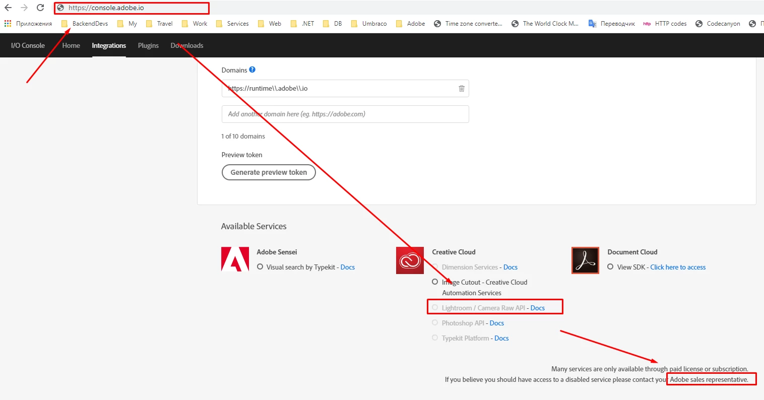This screenshot has width=764, height=400.
Task: Open Docs link for Typekit Platform
Action: tap(501, 338)
